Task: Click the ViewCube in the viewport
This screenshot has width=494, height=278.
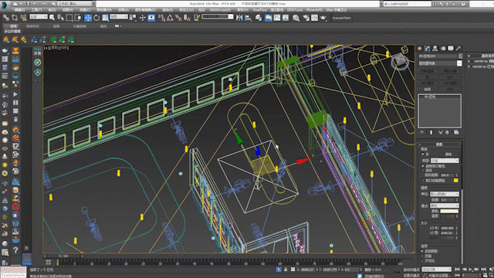Action: pos(400,61)
